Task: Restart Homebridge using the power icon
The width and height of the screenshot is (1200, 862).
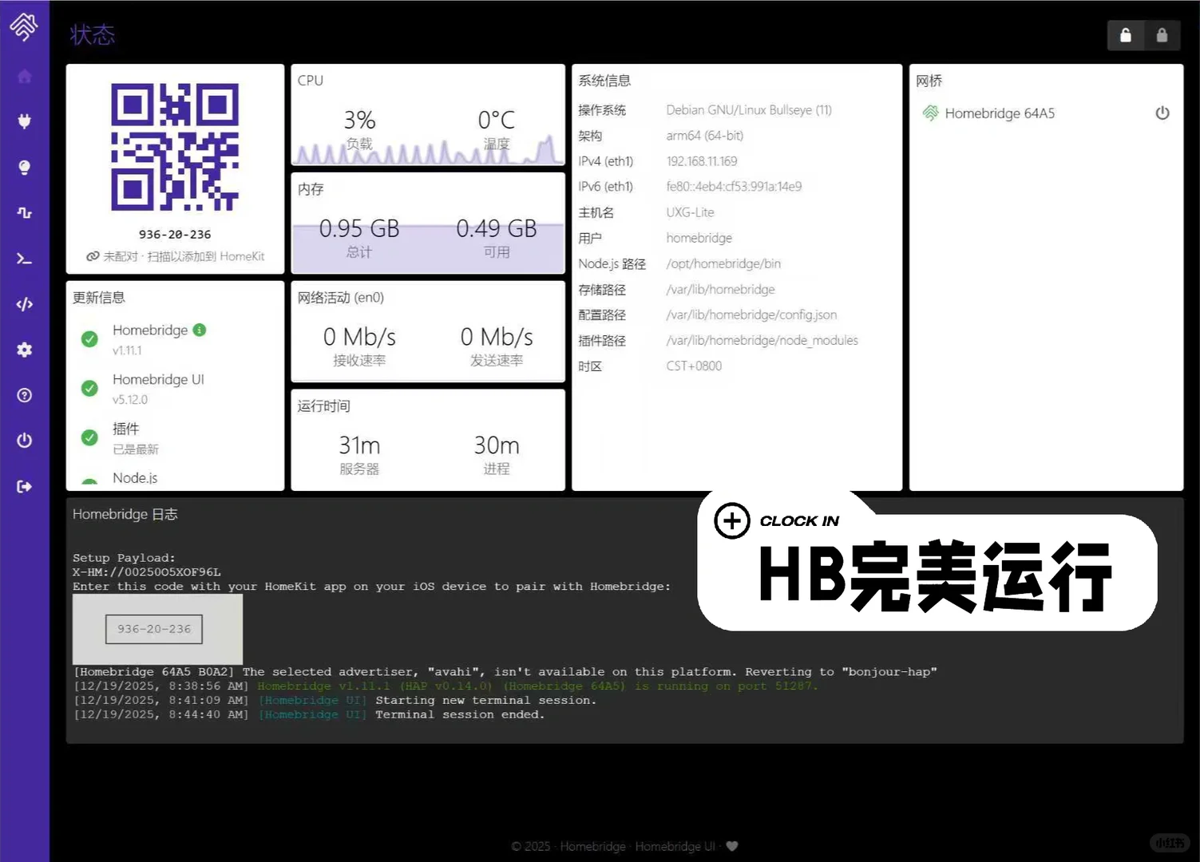Action: click(24, 440)
